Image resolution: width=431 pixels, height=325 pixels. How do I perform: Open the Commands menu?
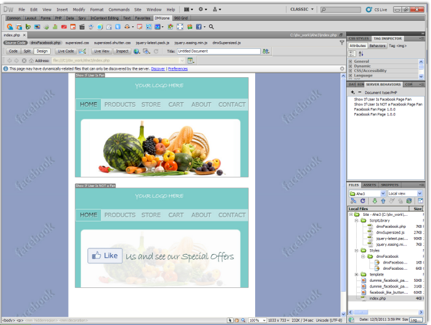click(119, 9)
